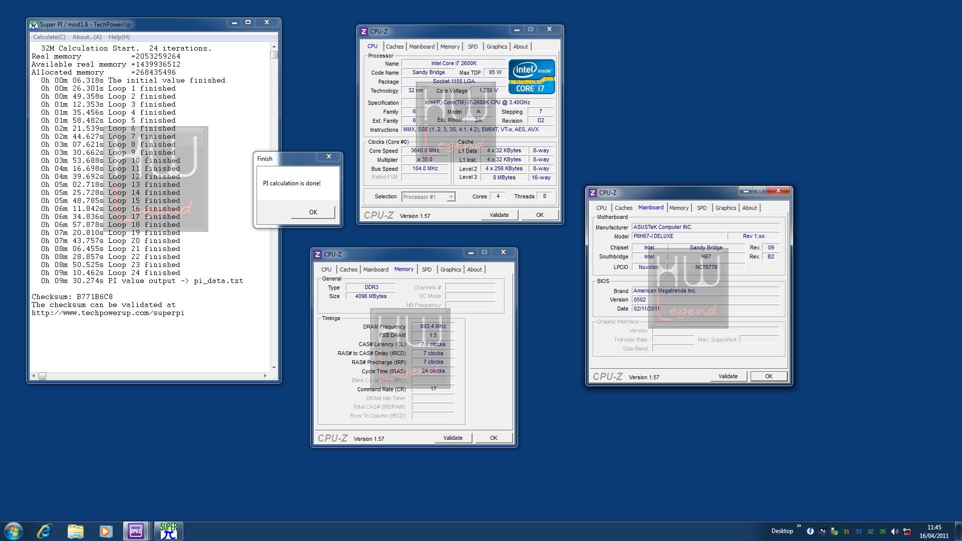The width and height of the screenshot is (962, 541).
Task: Click the Z icon of the Memory-tab CPU-Z window
Action: pos(318,254)
